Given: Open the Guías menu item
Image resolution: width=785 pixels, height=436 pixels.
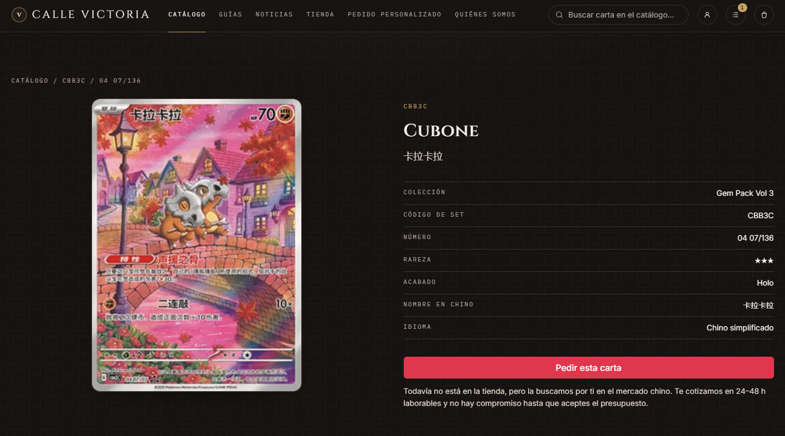Looking at the screenshot, I should pyautogui.click(x=231, y=15).
